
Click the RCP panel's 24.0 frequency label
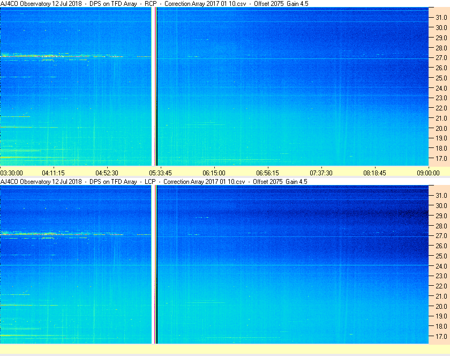click(441, 88)
